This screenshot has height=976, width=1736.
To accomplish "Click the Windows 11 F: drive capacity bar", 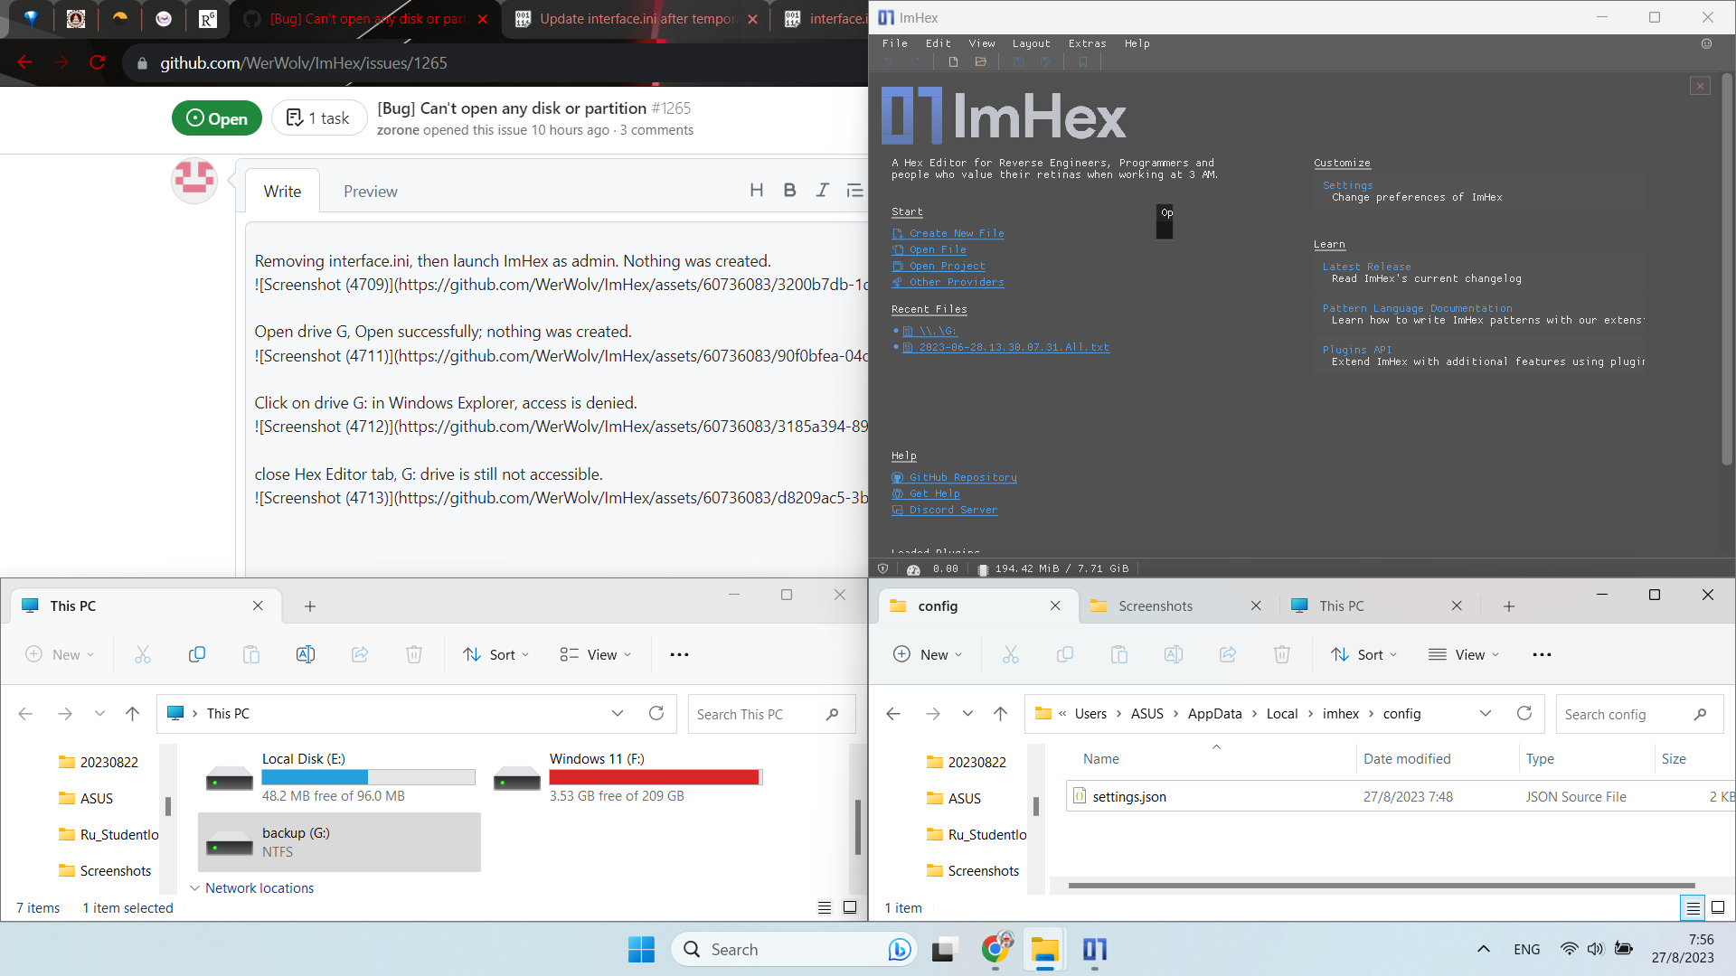I will 655,776.
